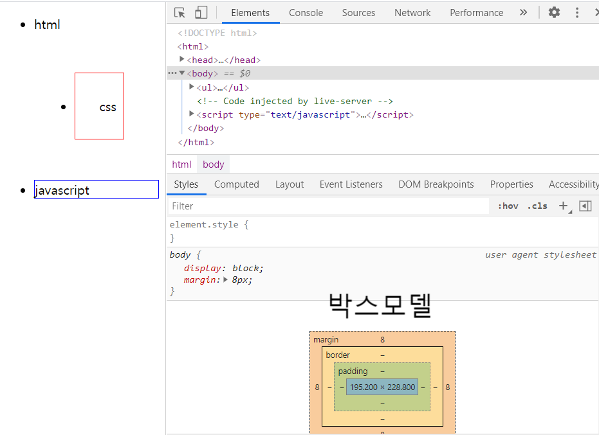The width and height of the screenshot is (599, 435).
Task: Click the border region label in box model
Action: coord(338,355)
